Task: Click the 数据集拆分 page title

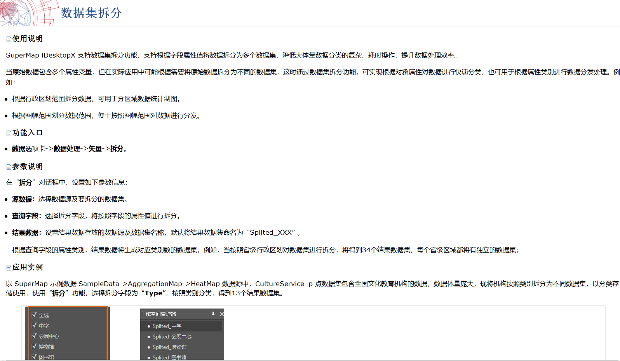Action: click(91, 13)
